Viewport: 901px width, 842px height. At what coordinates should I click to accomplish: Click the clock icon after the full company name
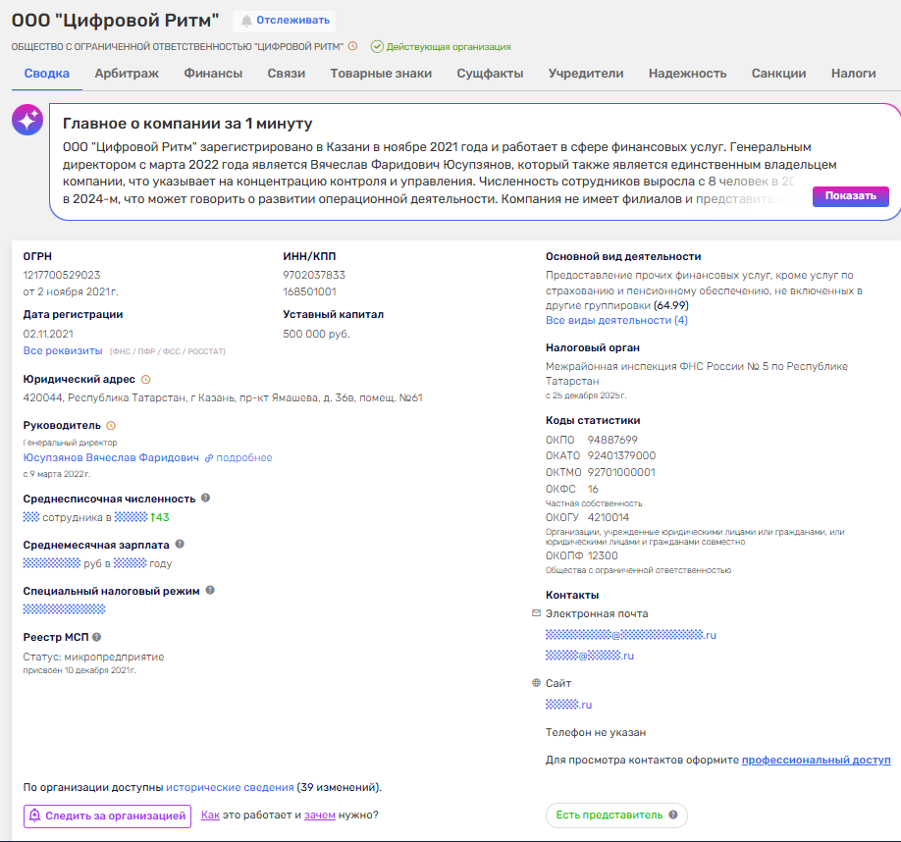tap(352, 46)
